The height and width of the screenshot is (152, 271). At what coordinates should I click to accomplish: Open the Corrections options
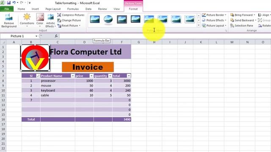pyautogui.click(x=27, y=20)
